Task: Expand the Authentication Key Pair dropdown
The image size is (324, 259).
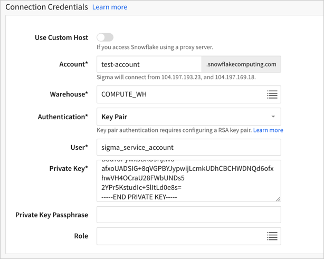Action: (x=189, y=117)
